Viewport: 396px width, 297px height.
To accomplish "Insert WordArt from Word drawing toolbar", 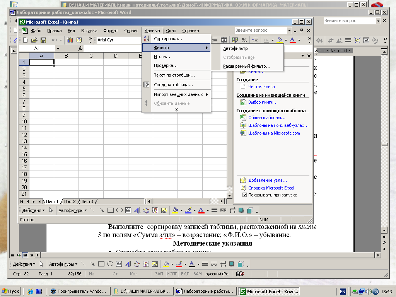I will tap(128, 264).
